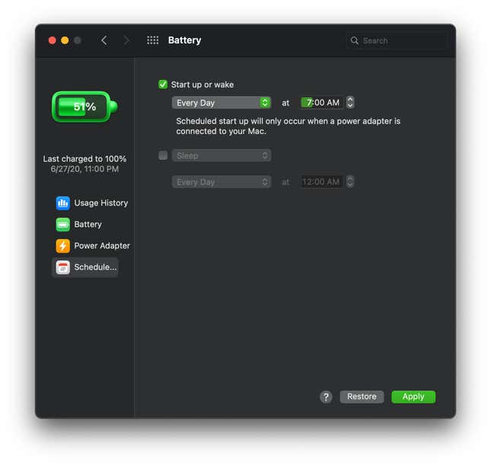The image size is (491, 465).
Task: Click the 7:00 AM time stepper arrows
Action: (350, 103)
